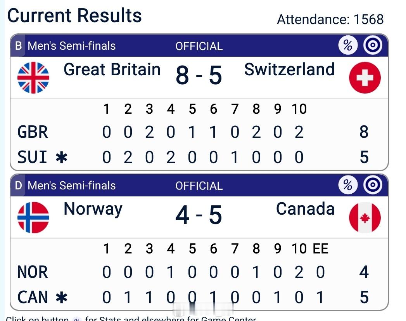406x321 pixels.
Task: Click the Great Britain flag icon
Action: pyautogui.click(x=33, y=78)
